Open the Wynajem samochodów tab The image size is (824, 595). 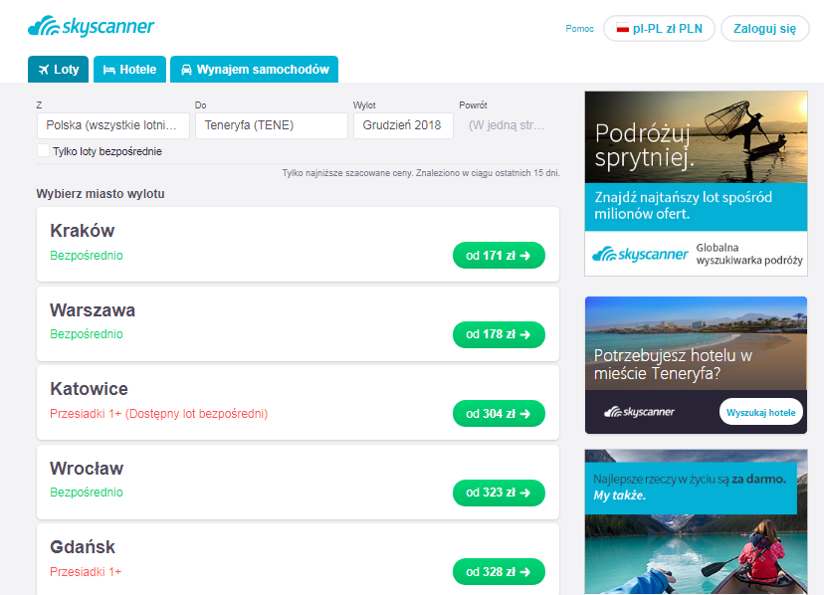pos(255,70)
